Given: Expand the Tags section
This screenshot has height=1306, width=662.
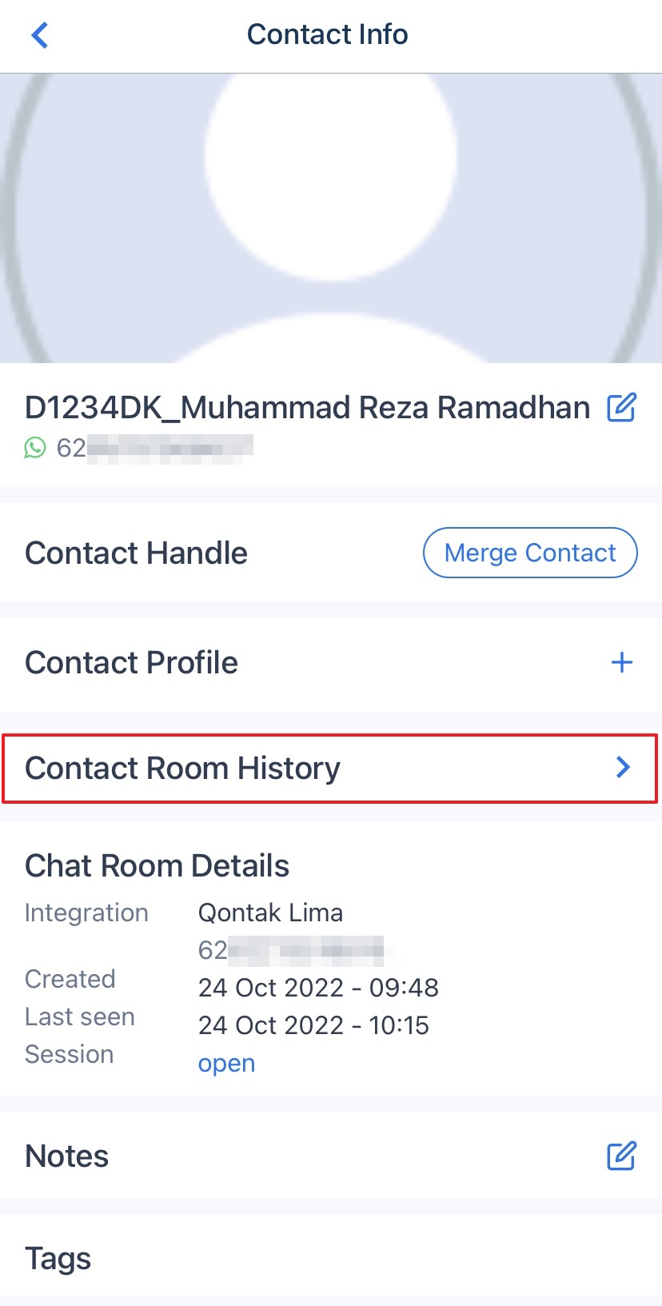Looking at the screenshot, I should tap(57, 1257).
